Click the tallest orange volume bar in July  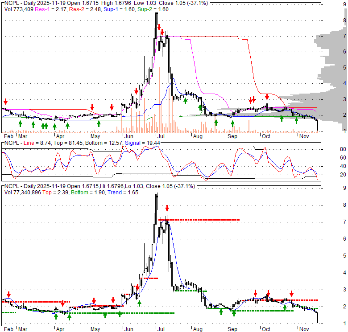tap(159, 100)
